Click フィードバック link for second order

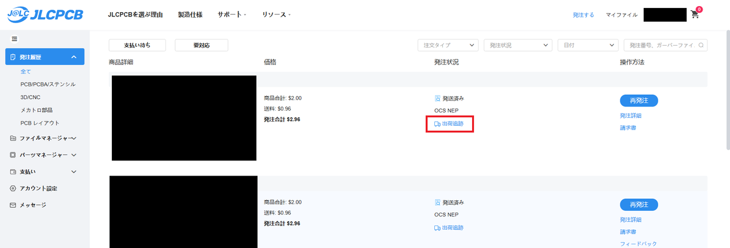pyautogui.click(x=638, y=244)
